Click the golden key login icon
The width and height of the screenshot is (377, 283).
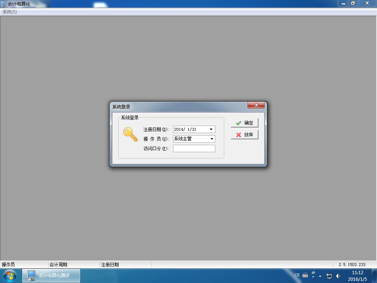[x=130, y=134]
